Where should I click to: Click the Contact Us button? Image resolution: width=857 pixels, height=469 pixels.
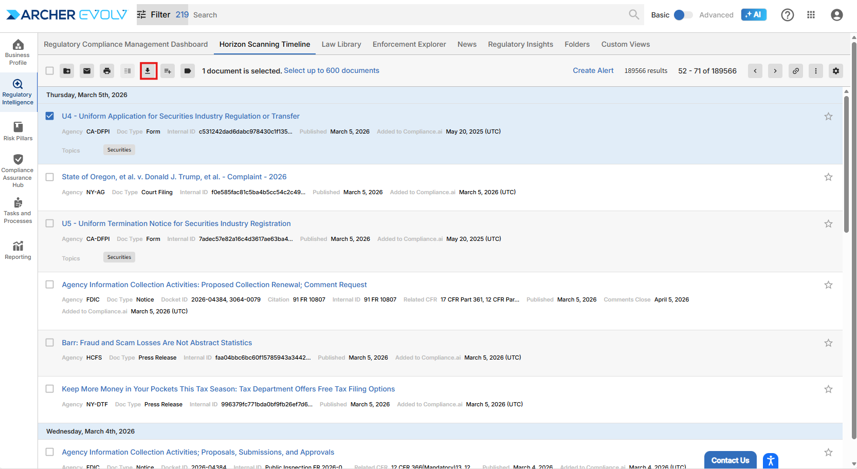click(x=730, y=460)
